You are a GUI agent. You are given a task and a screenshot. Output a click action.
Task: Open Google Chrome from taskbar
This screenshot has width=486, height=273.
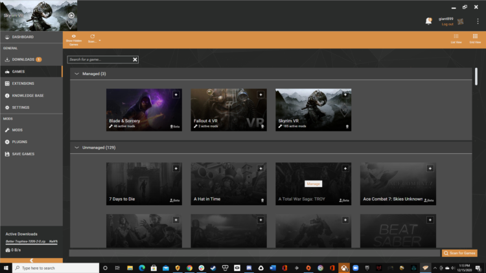[189, 268]
